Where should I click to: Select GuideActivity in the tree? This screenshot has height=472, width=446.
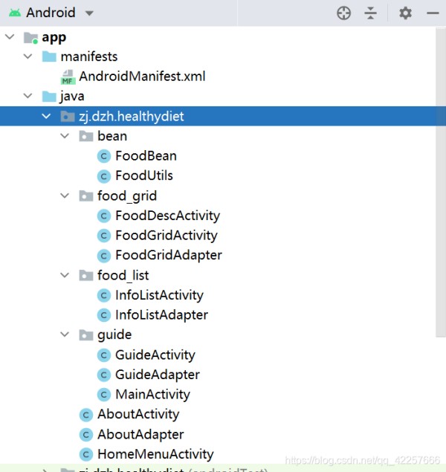click(x=155, y=355)
